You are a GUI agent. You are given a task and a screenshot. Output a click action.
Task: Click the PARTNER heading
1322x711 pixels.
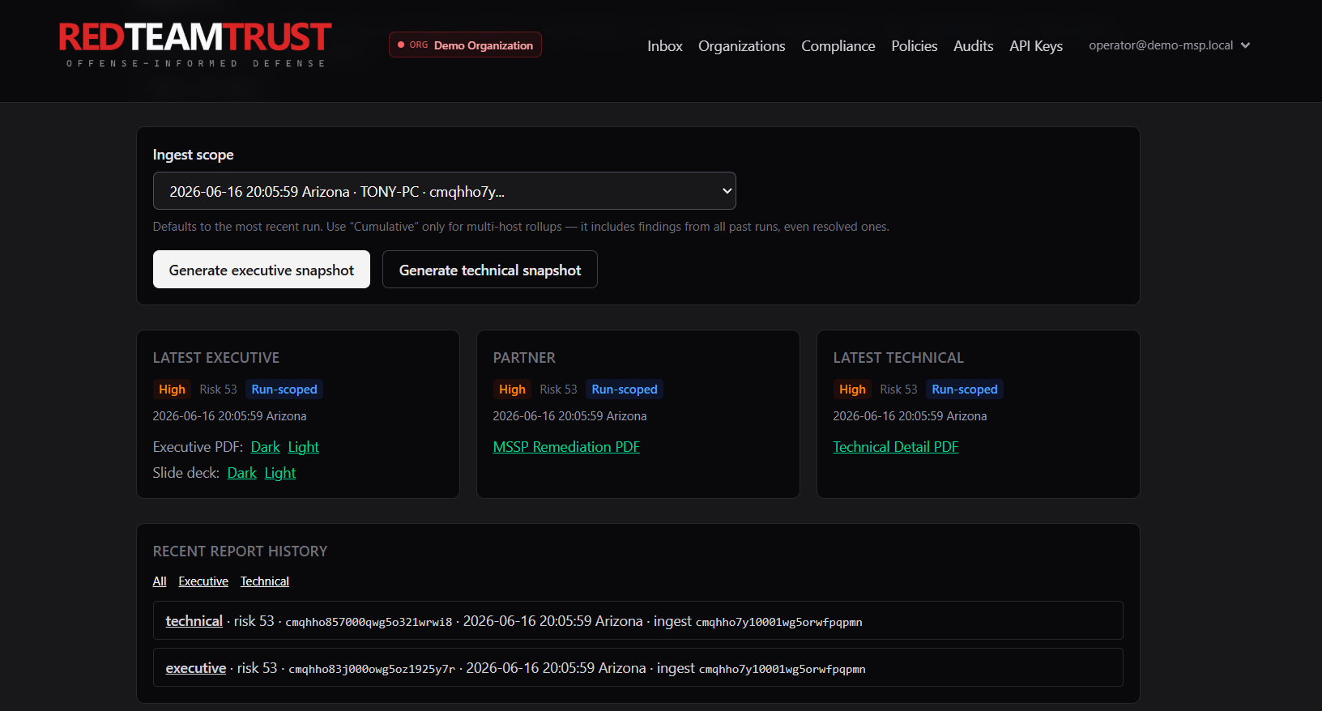click(x=524, y=358)
